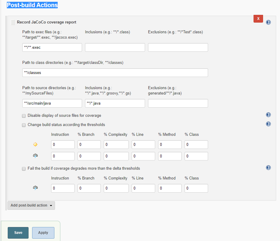Click sunny % Method threshold field
Screen dimensions: 280x241
click(x=170, y=145)
